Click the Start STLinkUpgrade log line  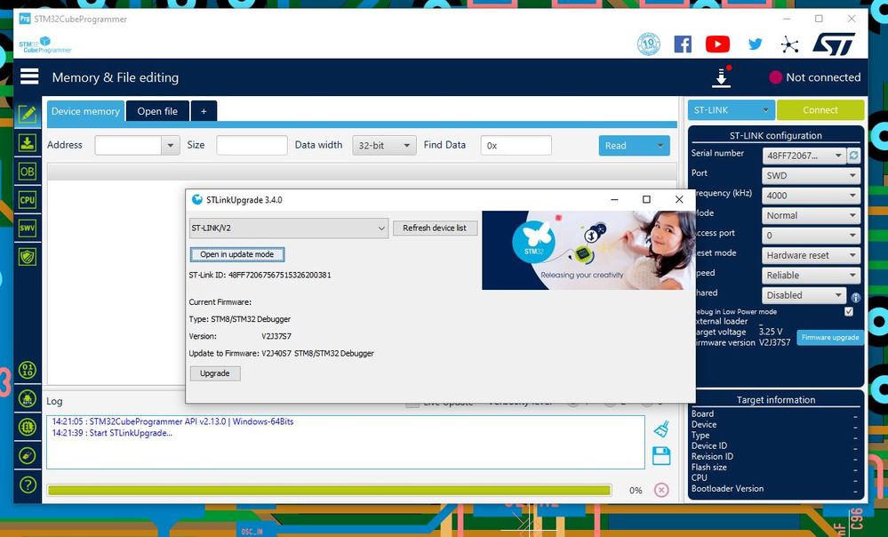click(x=112, y=433)
